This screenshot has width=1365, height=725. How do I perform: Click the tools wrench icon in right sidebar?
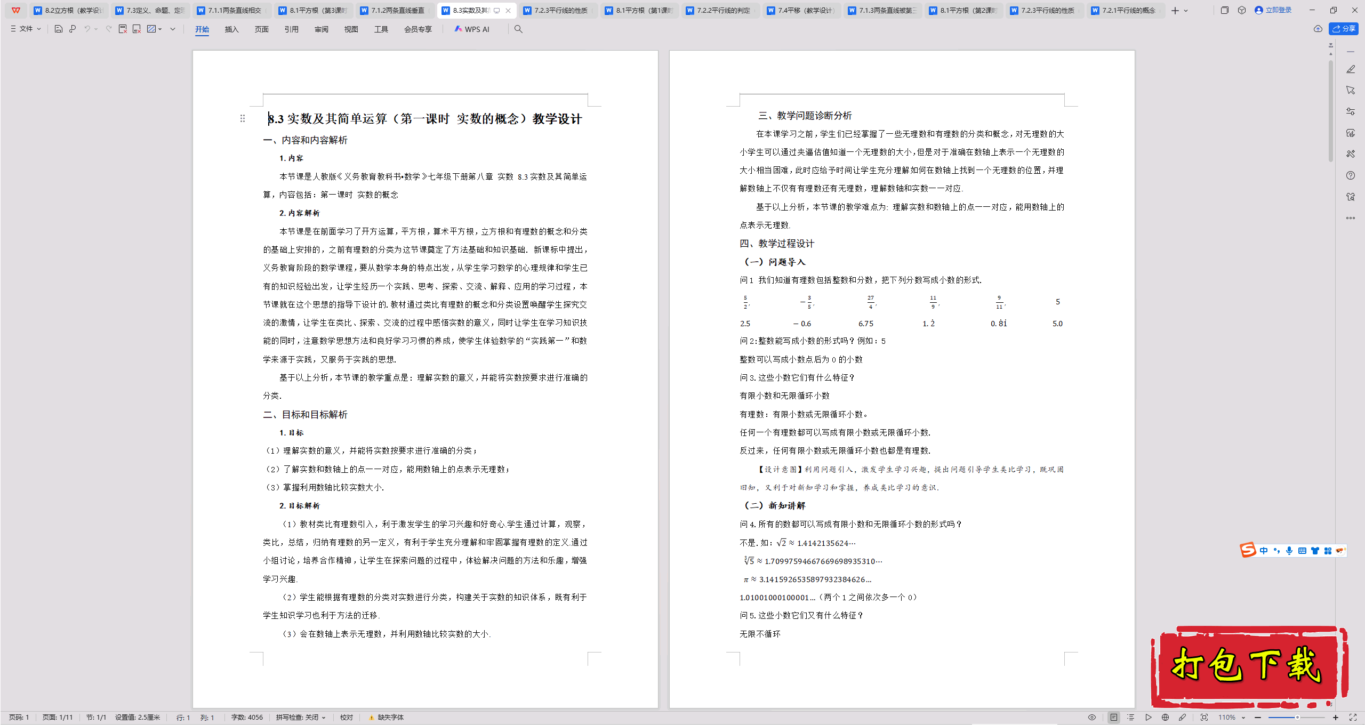coord(1351,154)
